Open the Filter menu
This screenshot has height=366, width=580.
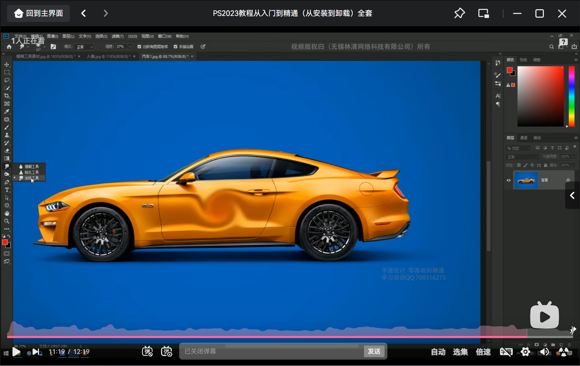click(x=117, y=36)
